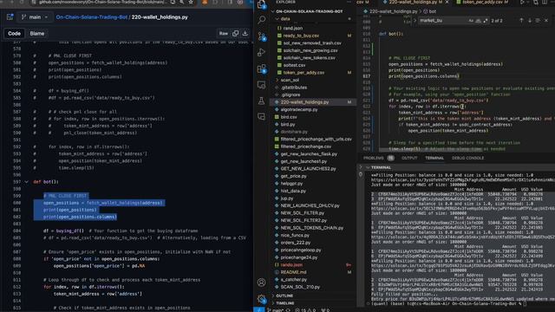Open the main branch dropdown on GitHub

click(x=35, y=17)
